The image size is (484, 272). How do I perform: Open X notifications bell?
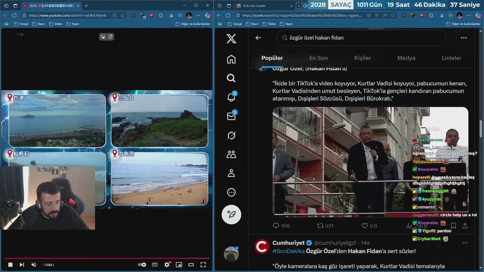231,97
